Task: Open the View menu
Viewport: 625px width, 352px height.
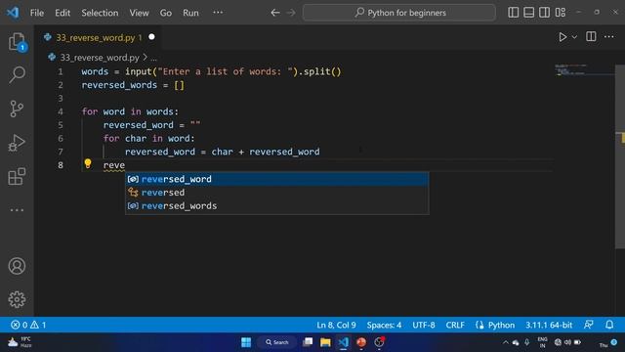Action: pos(139,13)
